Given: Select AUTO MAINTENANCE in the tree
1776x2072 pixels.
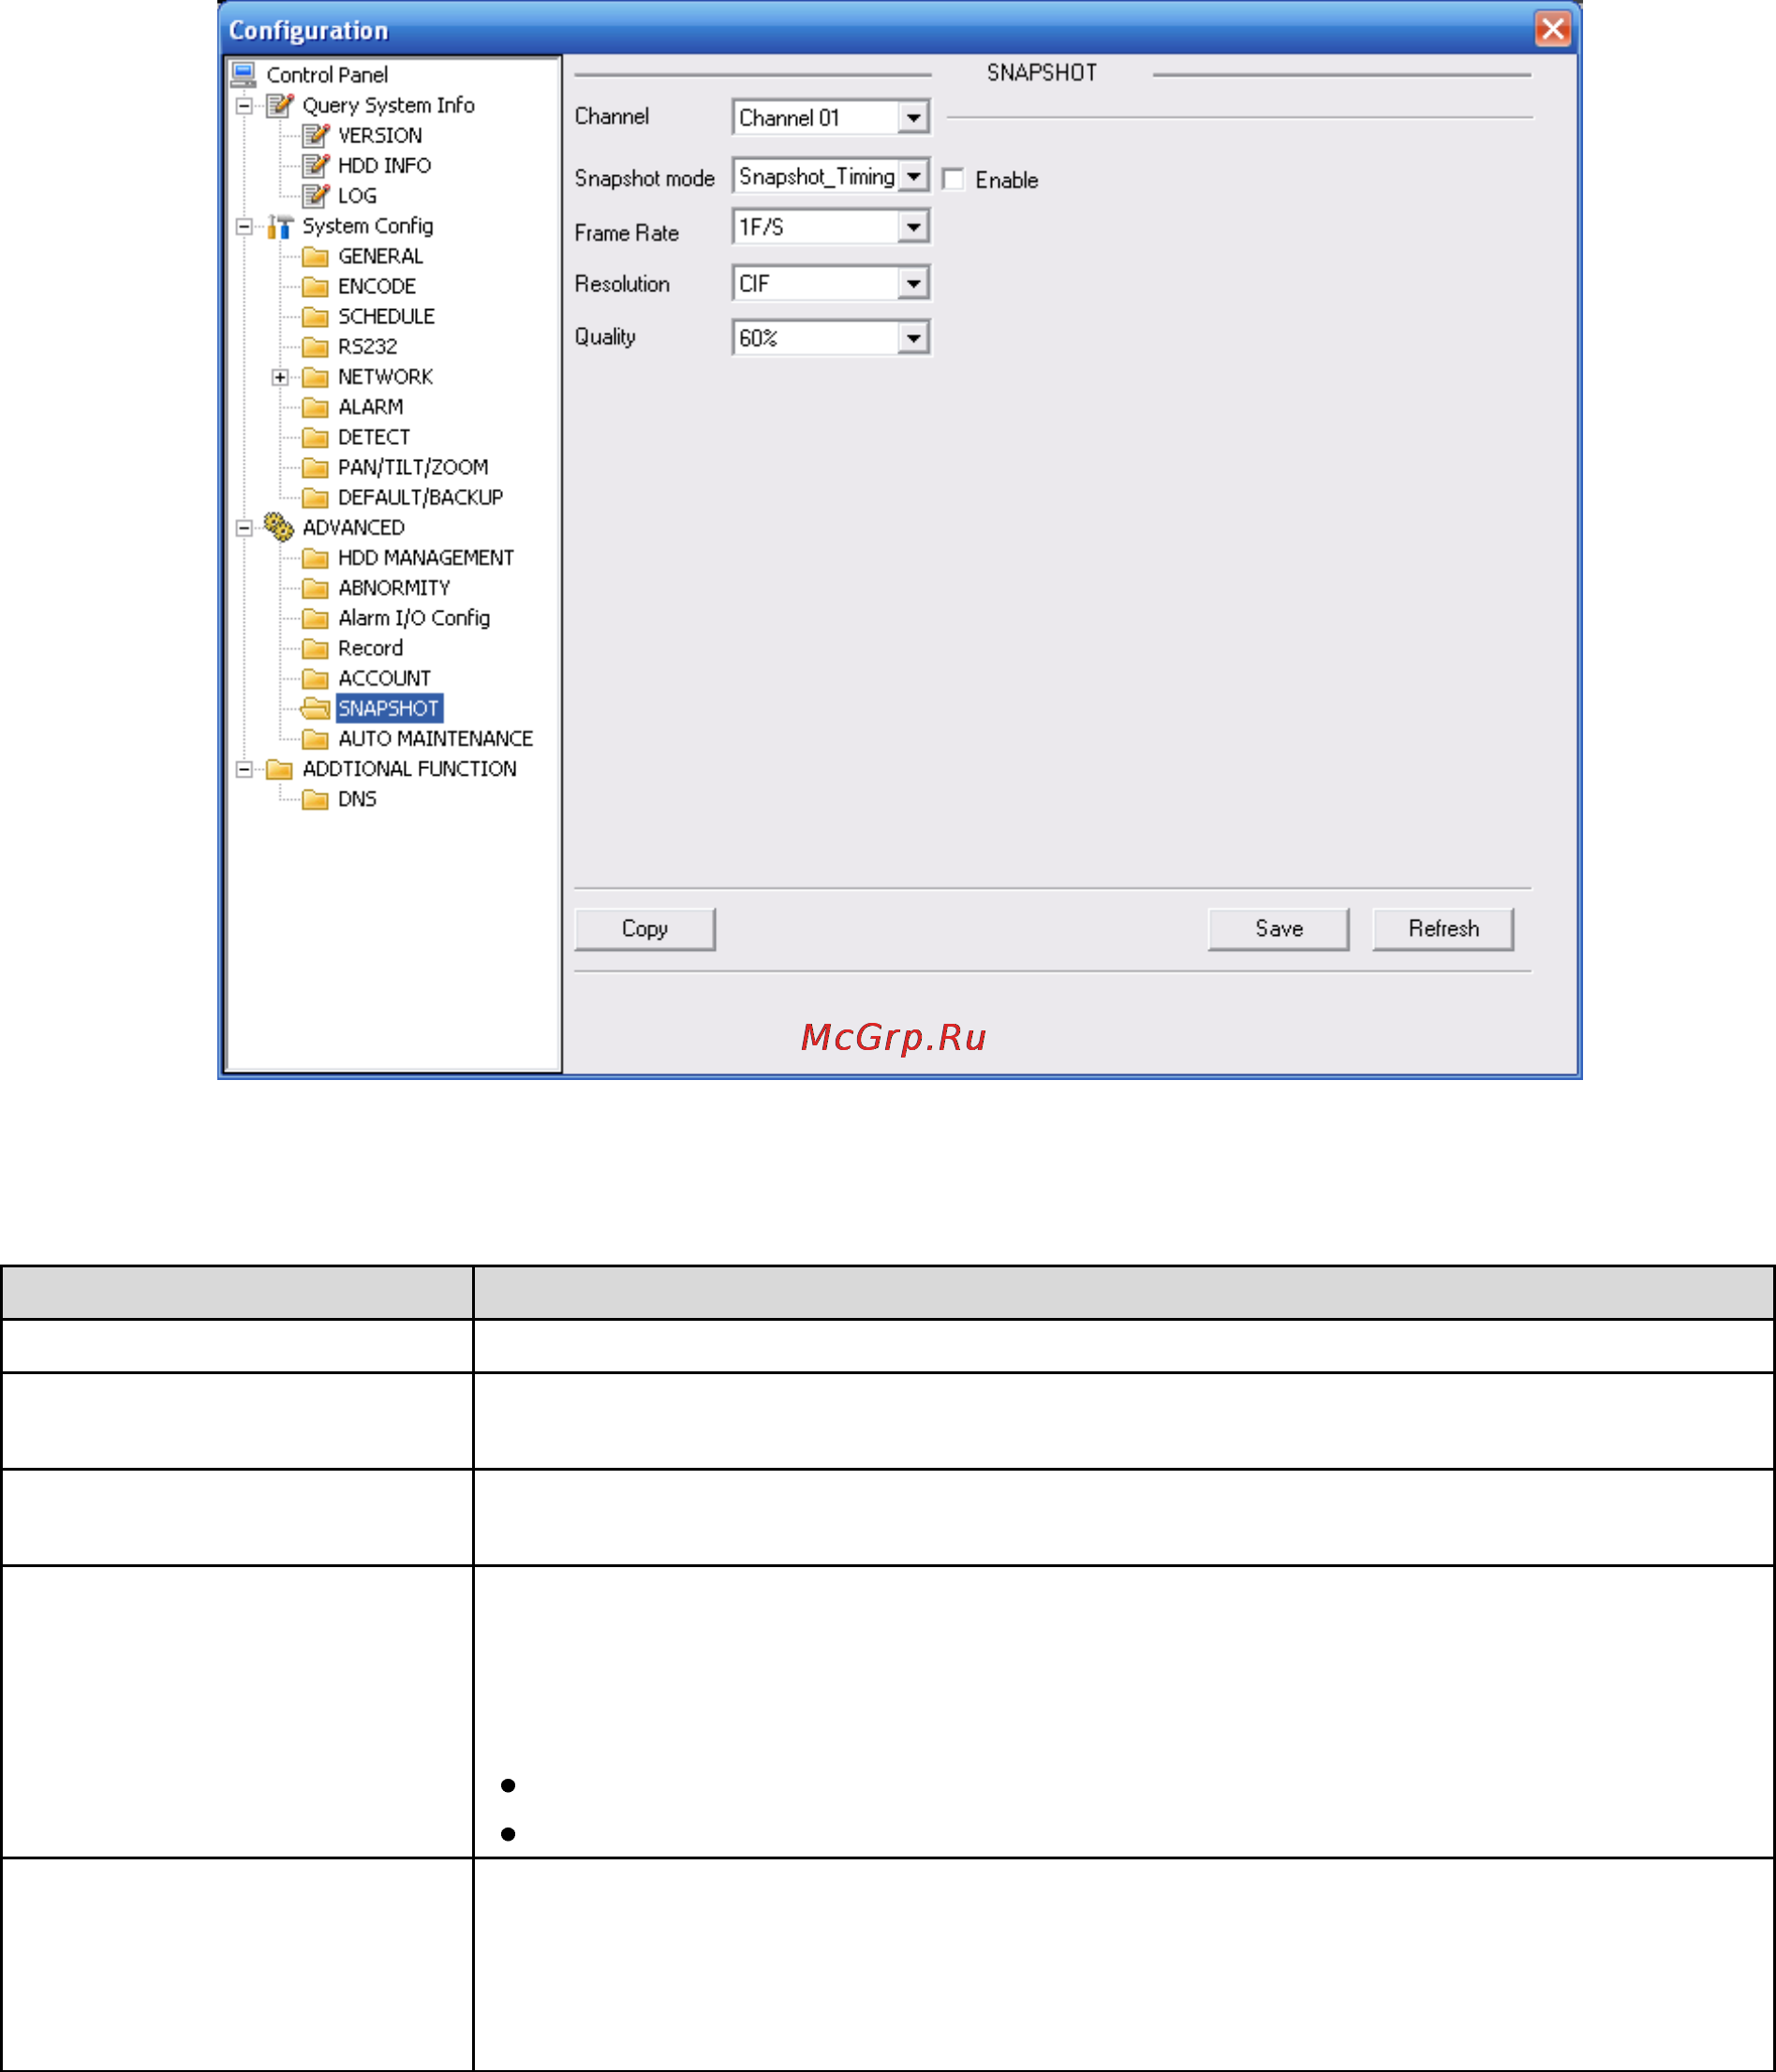Looking at the screenshot, I should 435,738.
